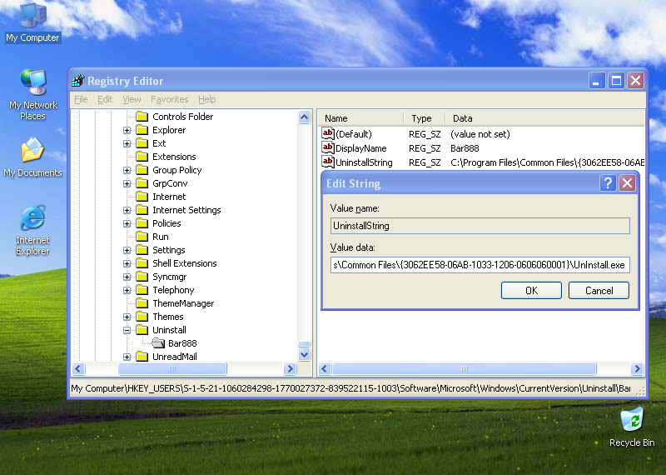Image resolution: width=666 pixels, height=475 pixels.
Task: Click the Value name field
Action: point(480,226)
